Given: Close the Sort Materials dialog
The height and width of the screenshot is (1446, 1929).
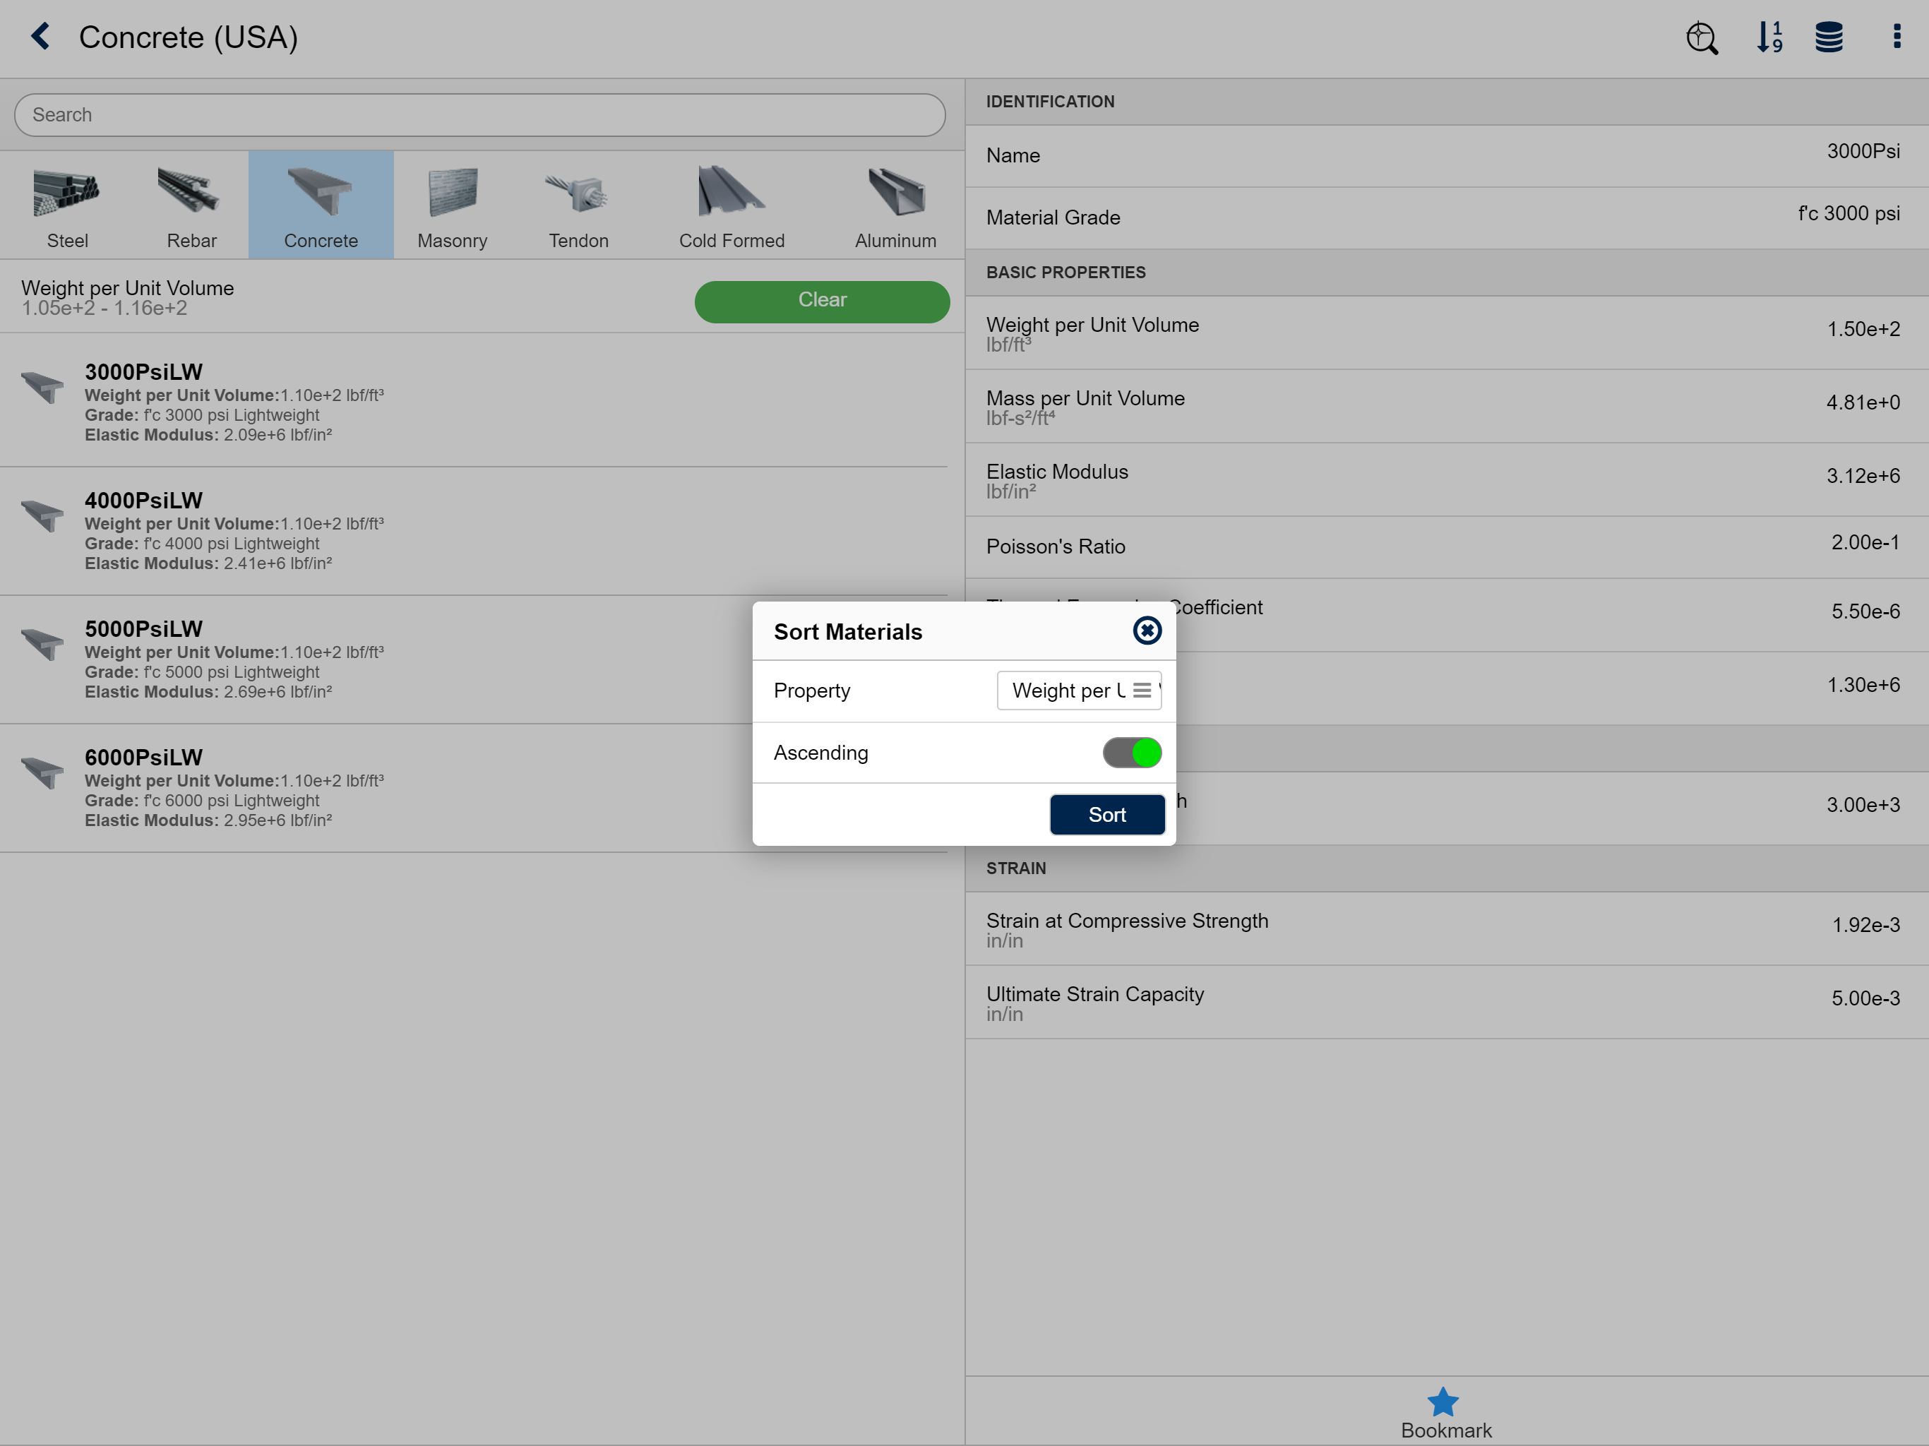Looking at the screenshot, I should coord(1147,631).
